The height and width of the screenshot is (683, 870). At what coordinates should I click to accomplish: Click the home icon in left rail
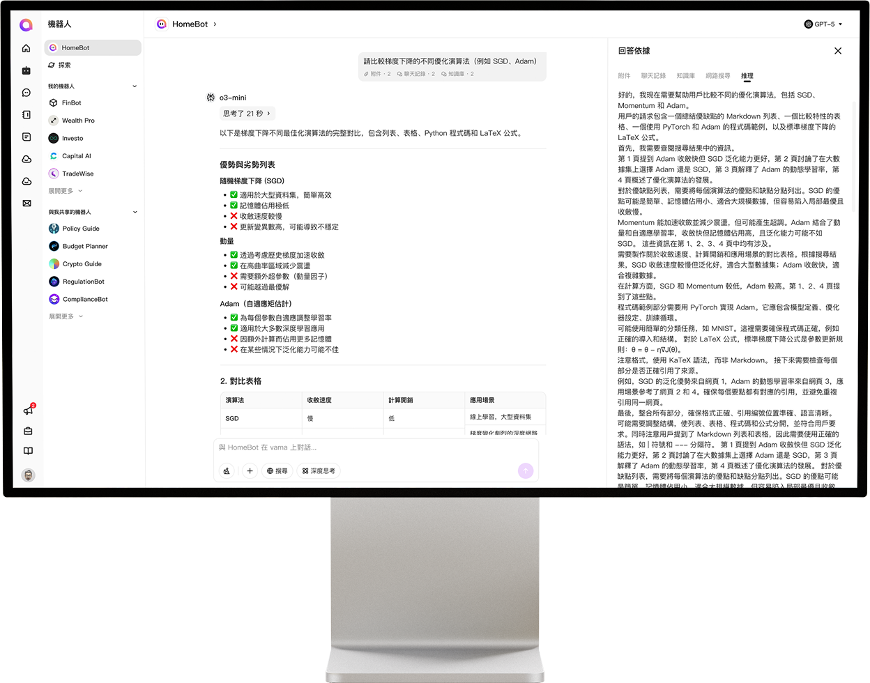(x=26, y=48)
